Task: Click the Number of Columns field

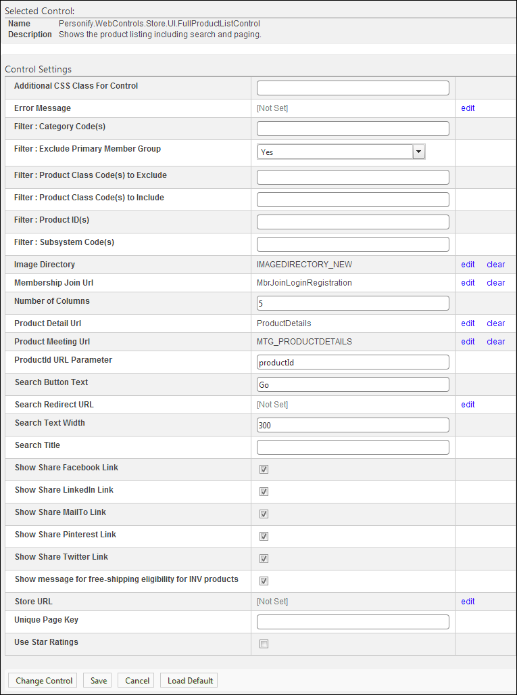Action: (353, 303)
